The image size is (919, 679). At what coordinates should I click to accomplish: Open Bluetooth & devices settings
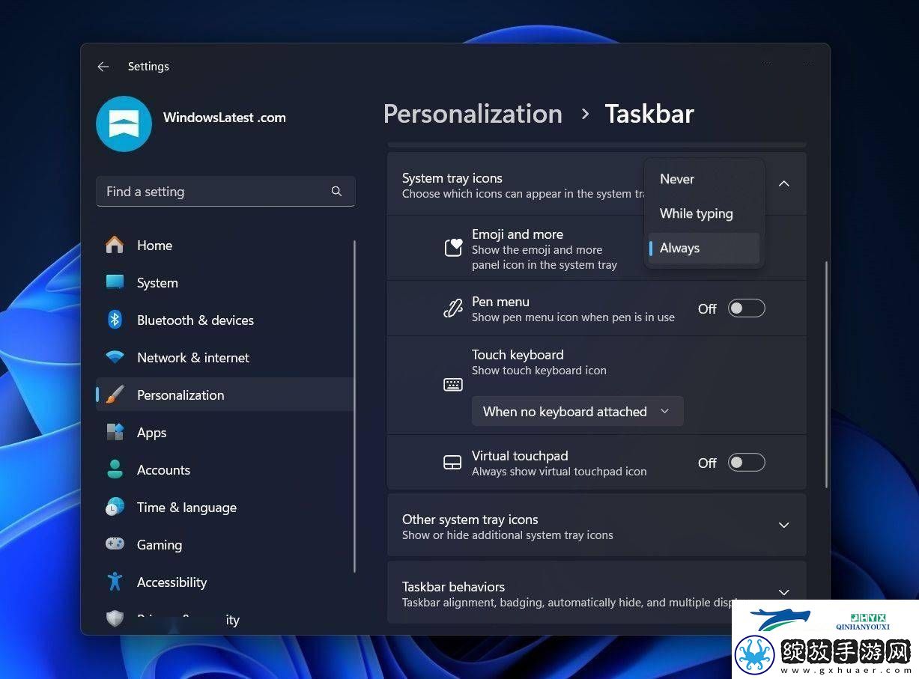[225, 320]
